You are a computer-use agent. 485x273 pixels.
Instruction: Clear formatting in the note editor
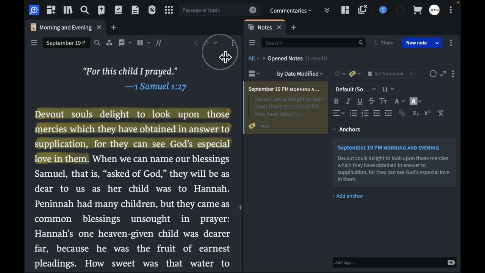(441, 113)
